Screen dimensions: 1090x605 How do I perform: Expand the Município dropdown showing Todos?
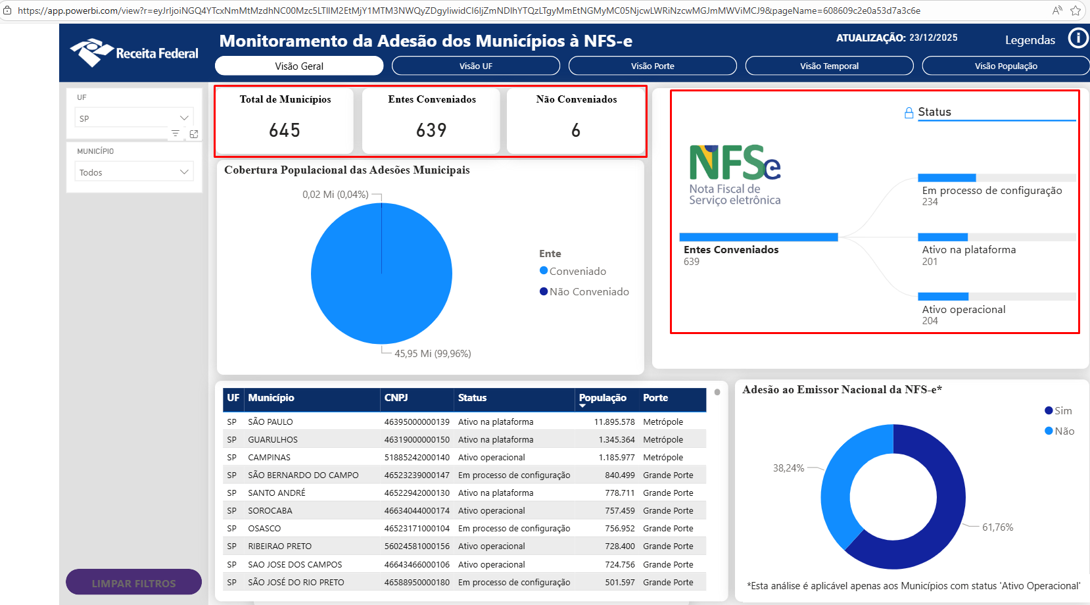(134, 172)
